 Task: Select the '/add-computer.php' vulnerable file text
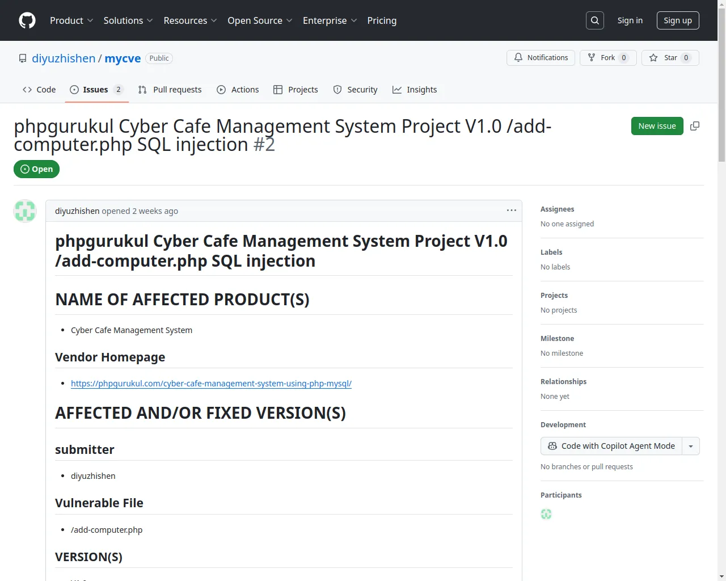107,530
